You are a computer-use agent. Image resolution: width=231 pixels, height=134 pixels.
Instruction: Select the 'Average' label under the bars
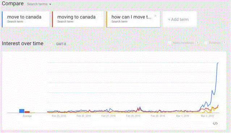click(27, 116)
